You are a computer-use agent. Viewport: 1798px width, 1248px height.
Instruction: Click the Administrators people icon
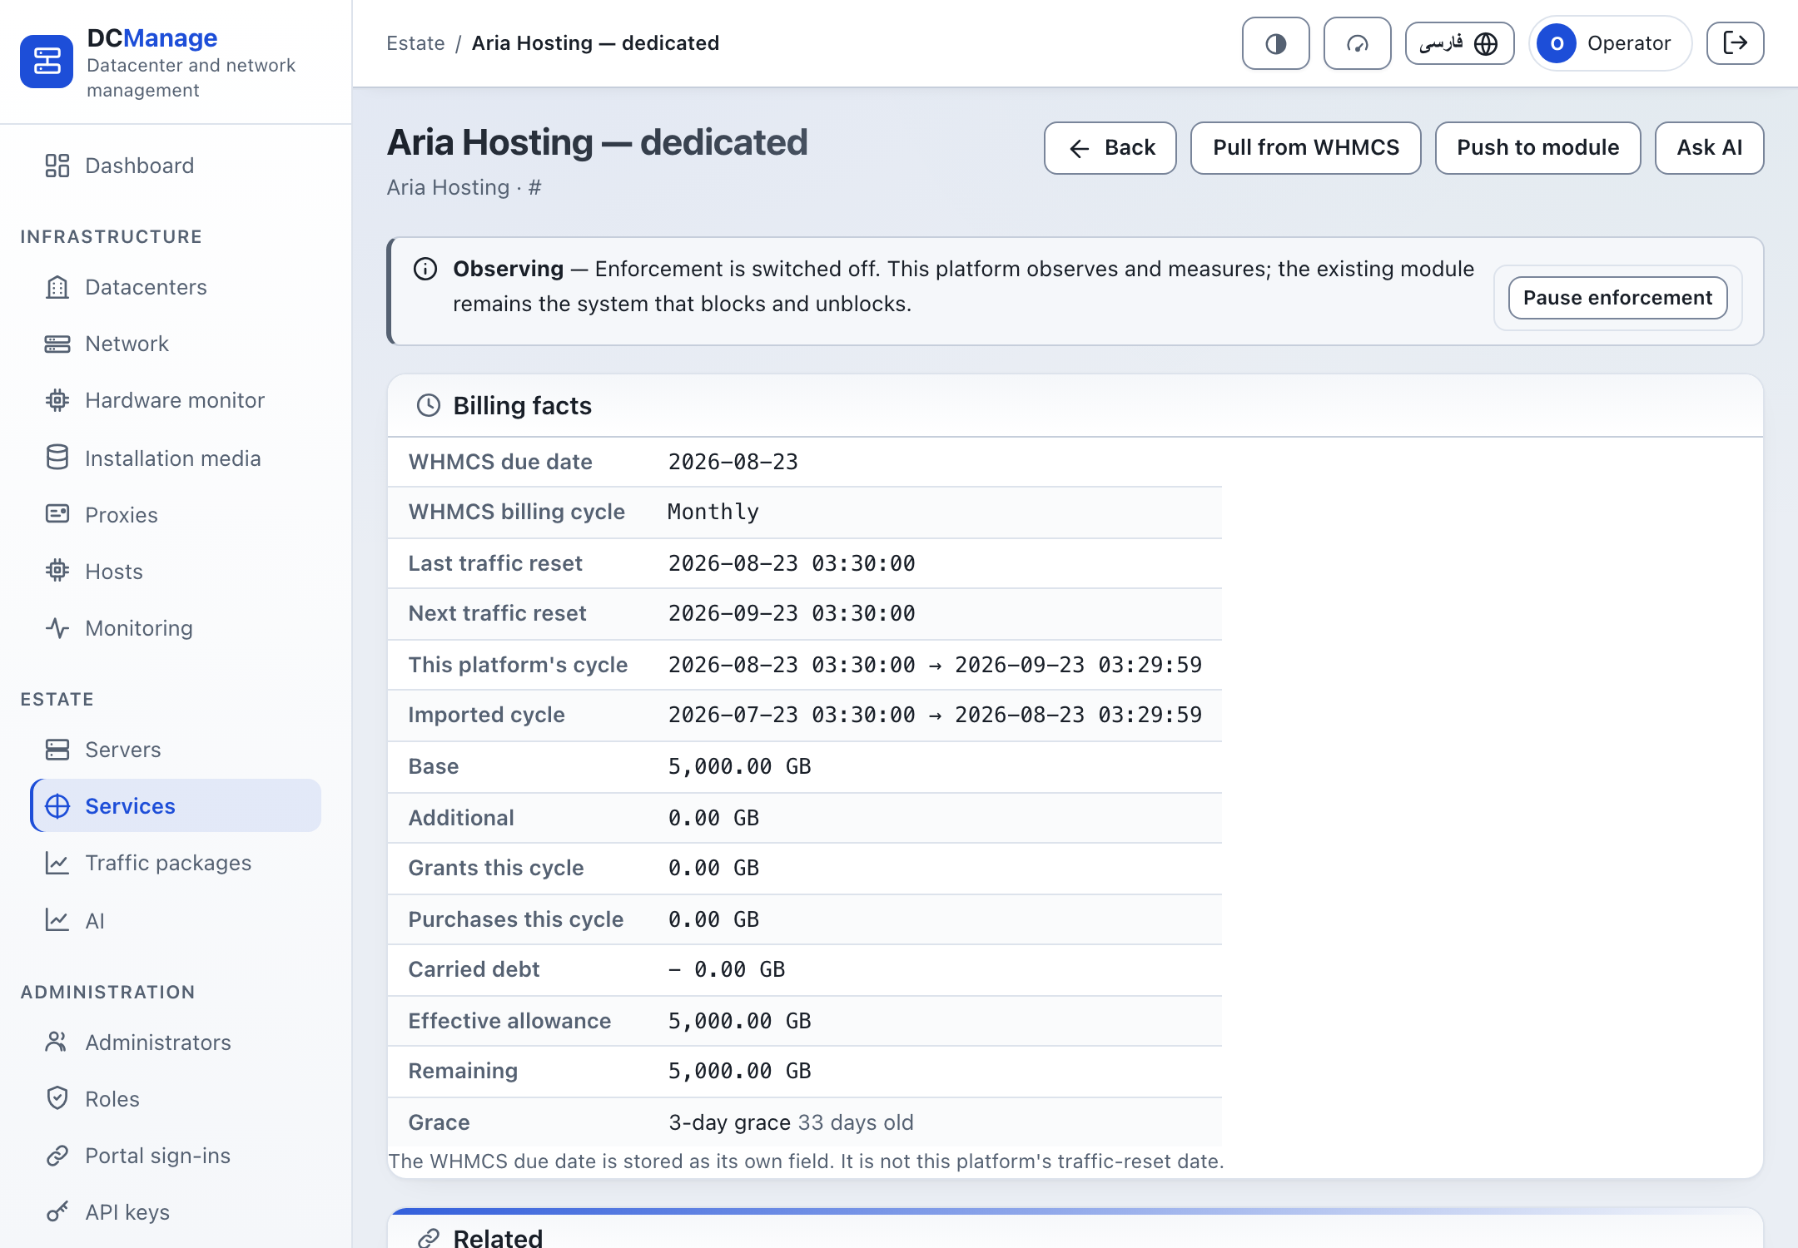coord(57,1042)
